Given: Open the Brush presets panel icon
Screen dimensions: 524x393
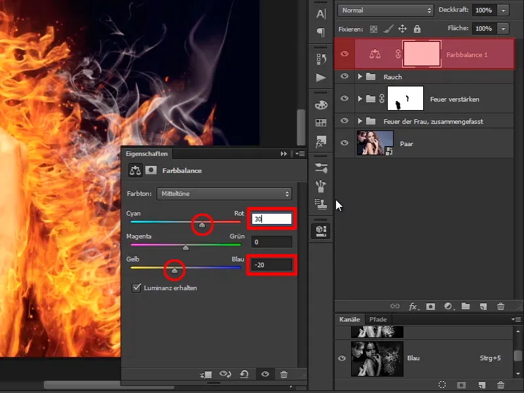Looking at the screenshot, I should pos(321,168).
